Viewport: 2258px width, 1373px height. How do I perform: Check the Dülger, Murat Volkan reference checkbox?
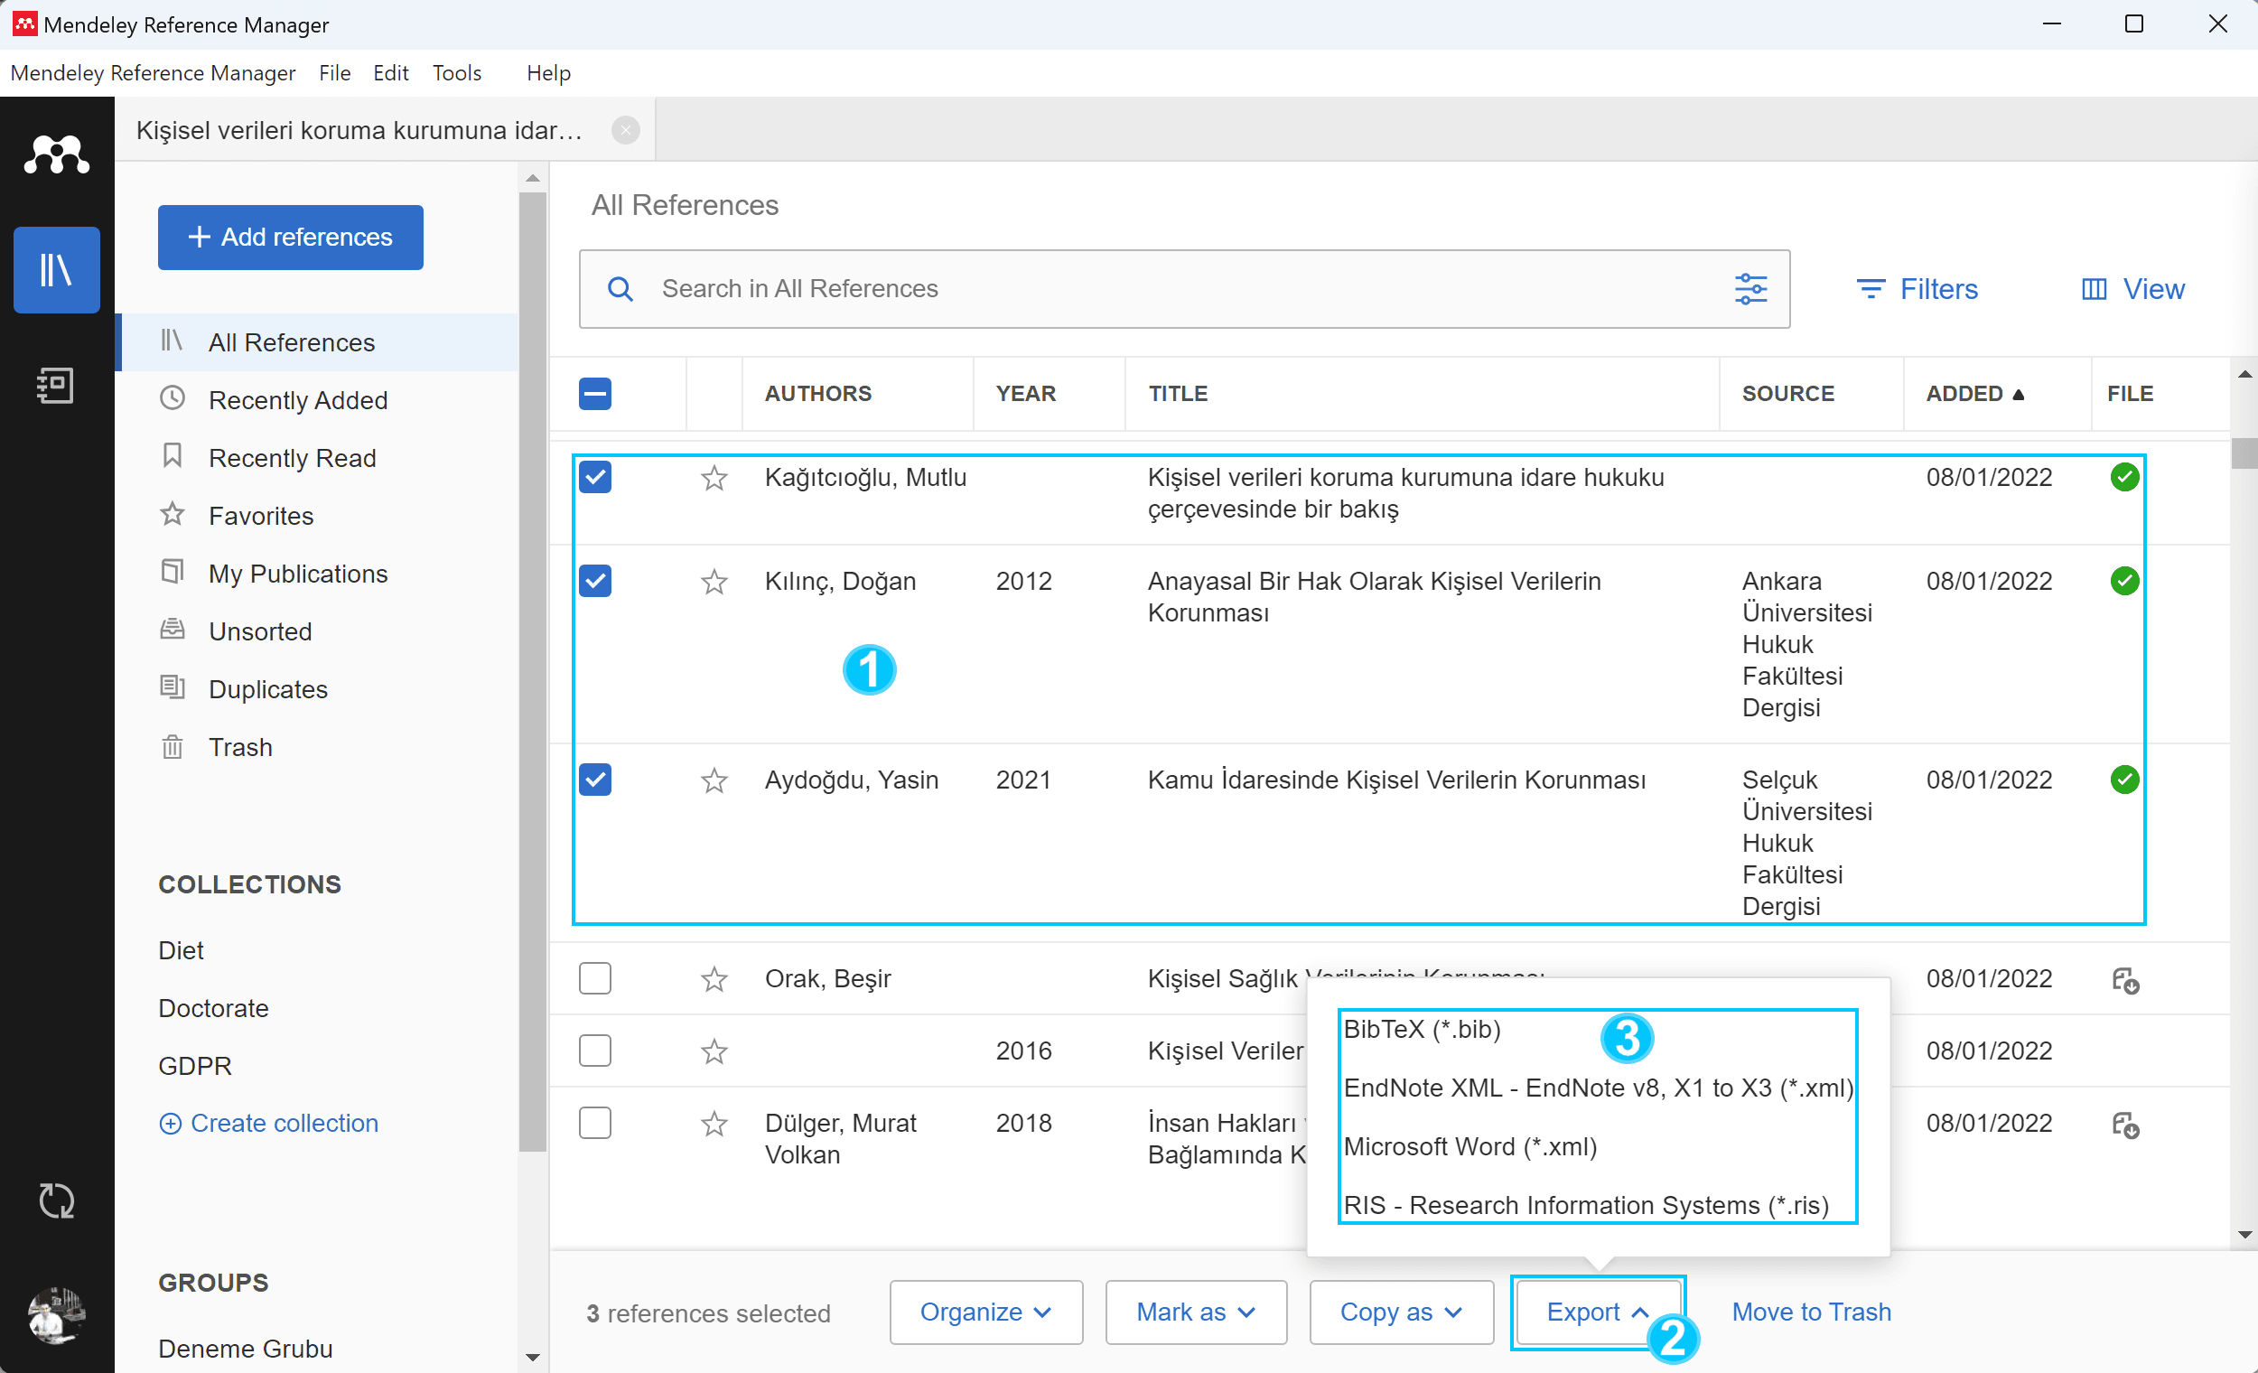[594, 1123]
